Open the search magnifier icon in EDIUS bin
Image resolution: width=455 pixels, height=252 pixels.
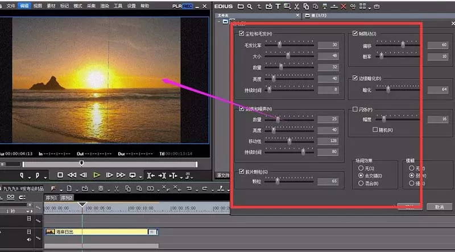point(250,6)
